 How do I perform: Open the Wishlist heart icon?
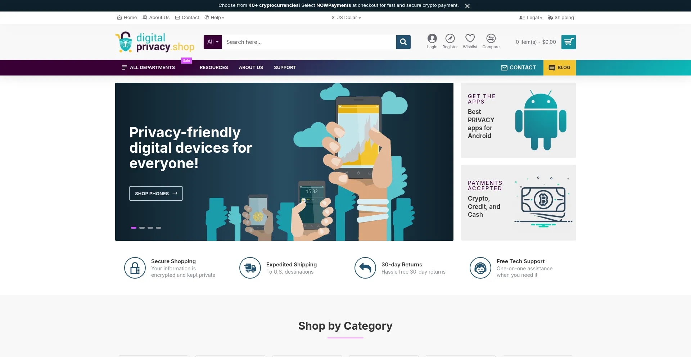pos(470,38)
